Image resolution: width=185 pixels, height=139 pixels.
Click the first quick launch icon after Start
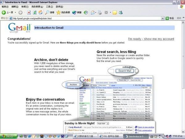tap(21, 136)
